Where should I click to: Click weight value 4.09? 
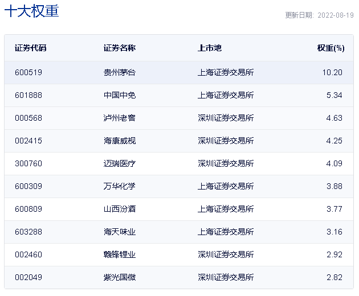pos(334,163)
